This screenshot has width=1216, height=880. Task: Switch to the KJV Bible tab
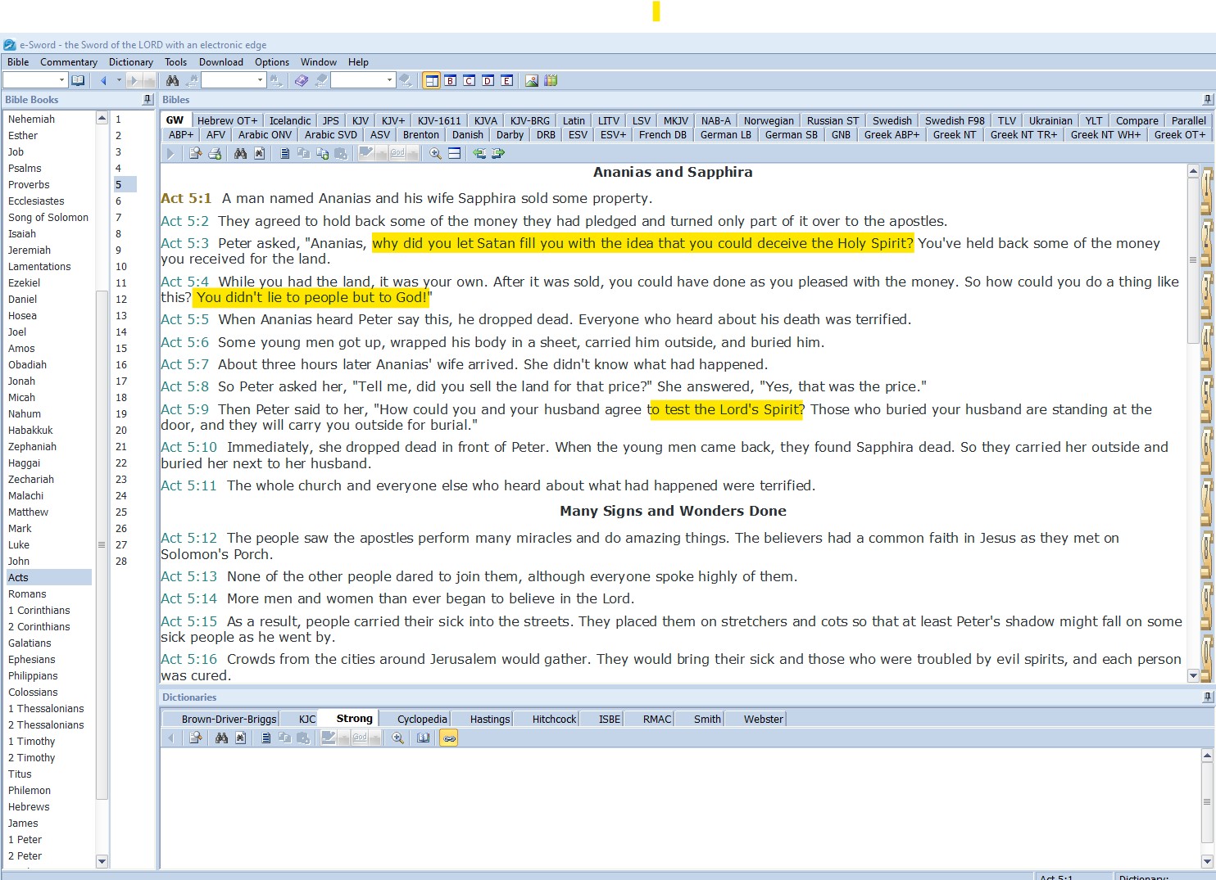point(361,120)
